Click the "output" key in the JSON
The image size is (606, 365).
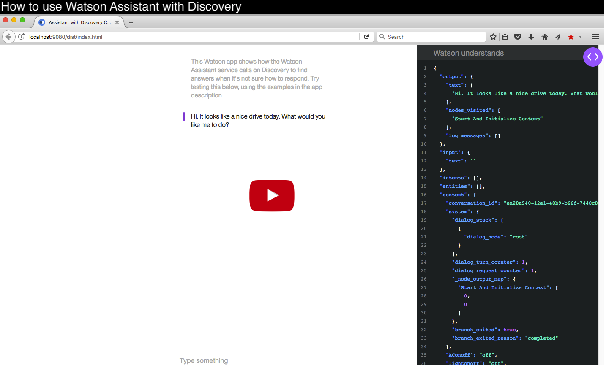point(452,76)
